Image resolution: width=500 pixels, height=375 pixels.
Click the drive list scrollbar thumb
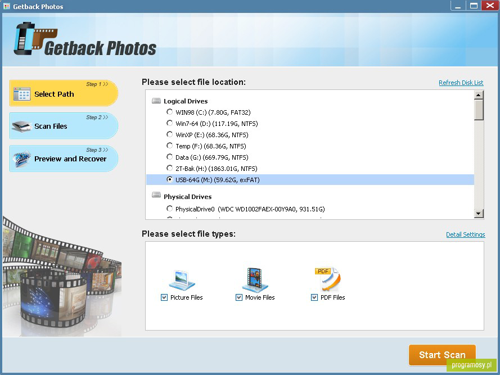click(479, 110)
